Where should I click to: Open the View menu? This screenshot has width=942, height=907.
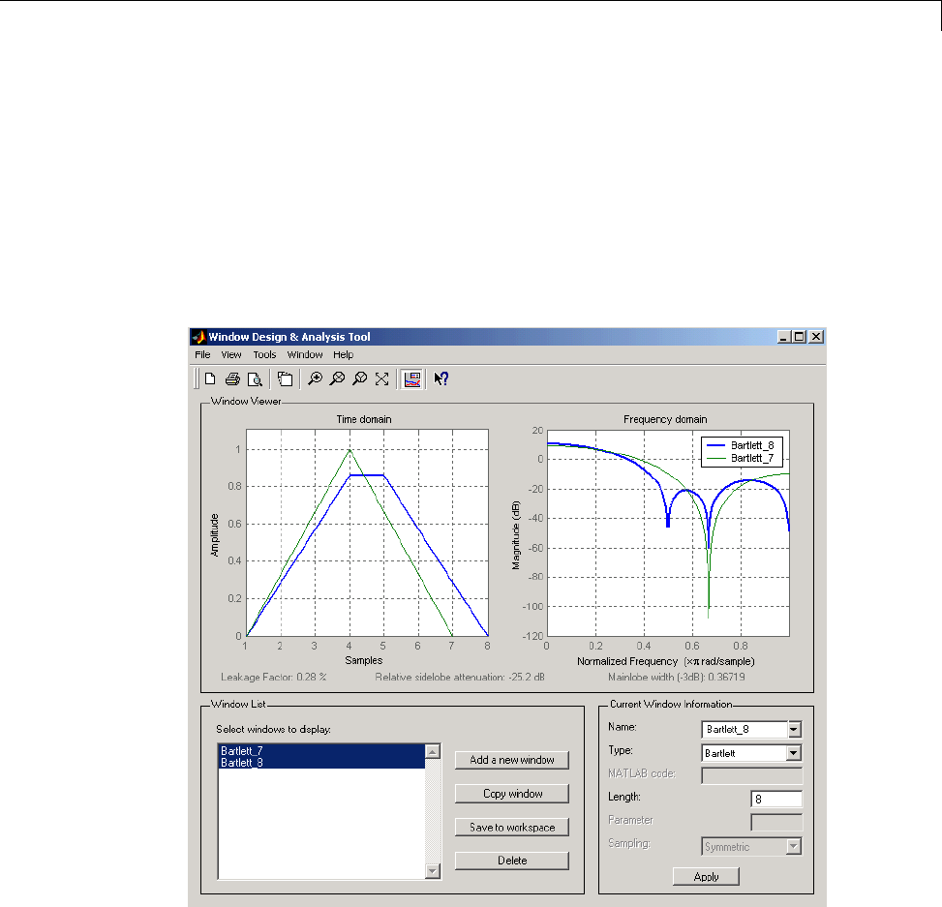click(231, 355)
